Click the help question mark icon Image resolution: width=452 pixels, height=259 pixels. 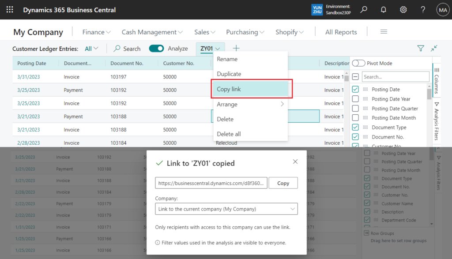pyautogui.click(x=422, y=9)
